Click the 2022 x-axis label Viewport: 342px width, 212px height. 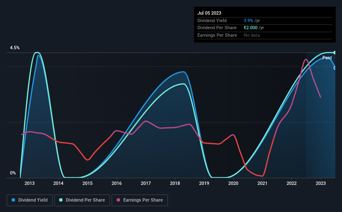(292, 183)
